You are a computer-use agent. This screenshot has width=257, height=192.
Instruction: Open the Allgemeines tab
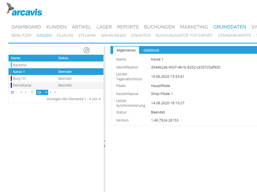126,50
